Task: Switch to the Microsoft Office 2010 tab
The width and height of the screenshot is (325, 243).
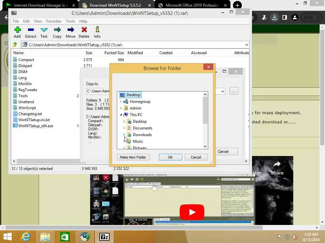Action: (192, 5)
